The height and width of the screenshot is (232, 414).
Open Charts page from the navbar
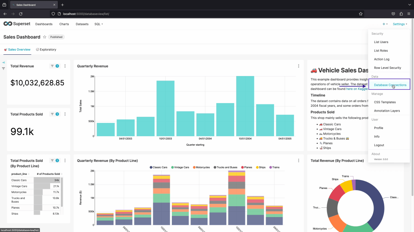[x=64, y=24]
